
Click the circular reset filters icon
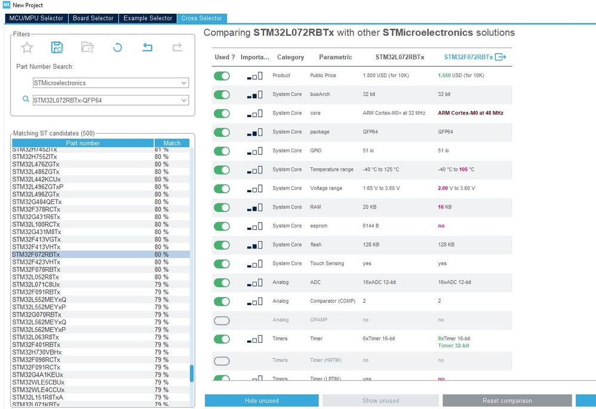(118, 48)
